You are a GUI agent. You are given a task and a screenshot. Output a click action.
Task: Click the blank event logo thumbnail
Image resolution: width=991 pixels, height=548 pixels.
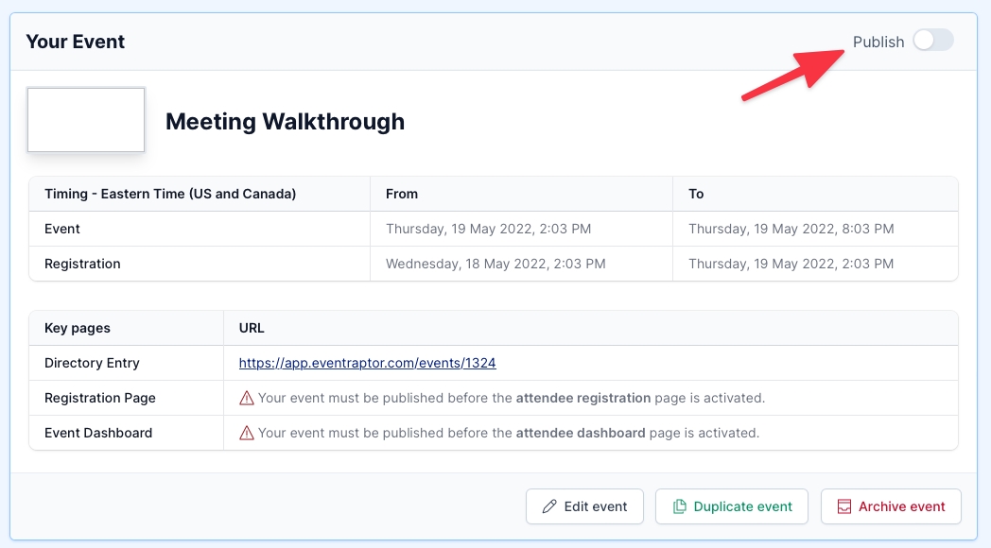86,120
